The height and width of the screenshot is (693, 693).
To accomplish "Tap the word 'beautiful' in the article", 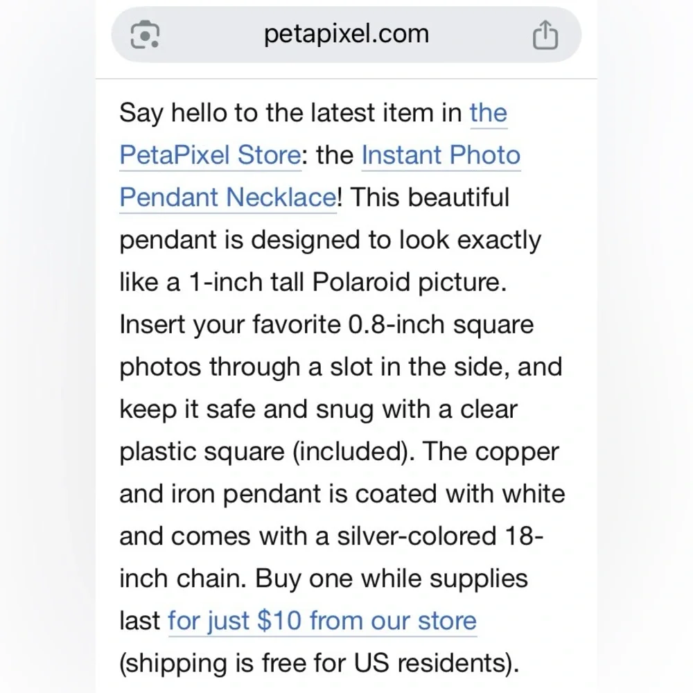I will [x=459, y=197].
